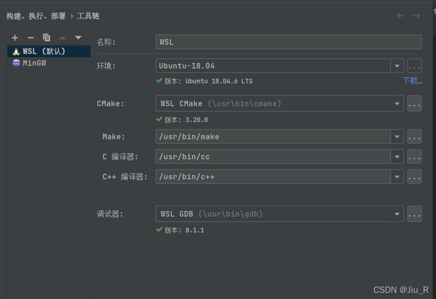Copy the selected toolchain

[x=47, y=37]
